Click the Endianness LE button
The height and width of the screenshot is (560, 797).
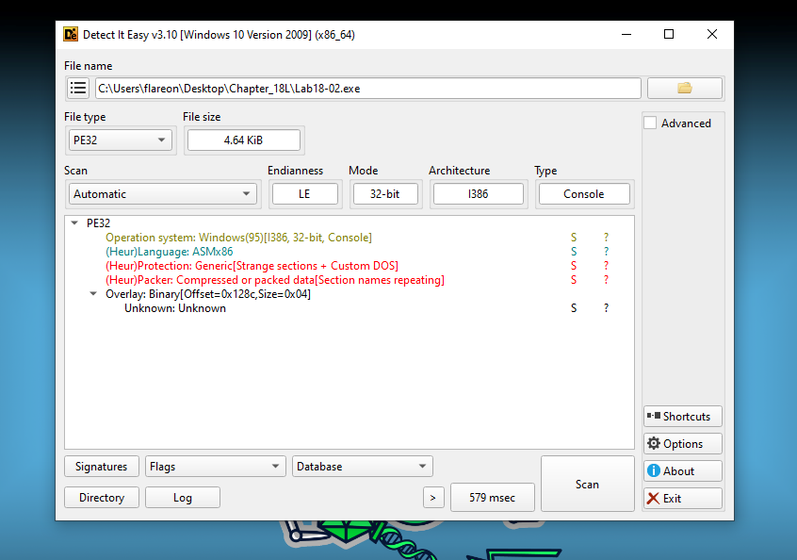tap(304, 194)
